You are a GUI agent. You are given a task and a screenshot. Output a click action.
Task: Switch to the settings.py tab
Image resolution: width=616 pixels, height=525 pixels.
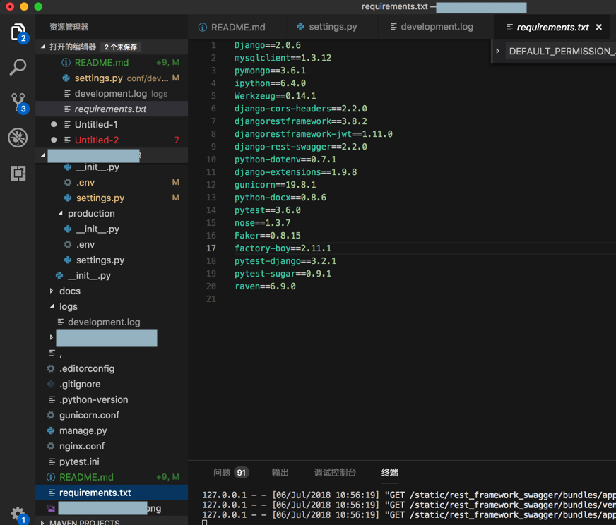(x=326, y=27)
